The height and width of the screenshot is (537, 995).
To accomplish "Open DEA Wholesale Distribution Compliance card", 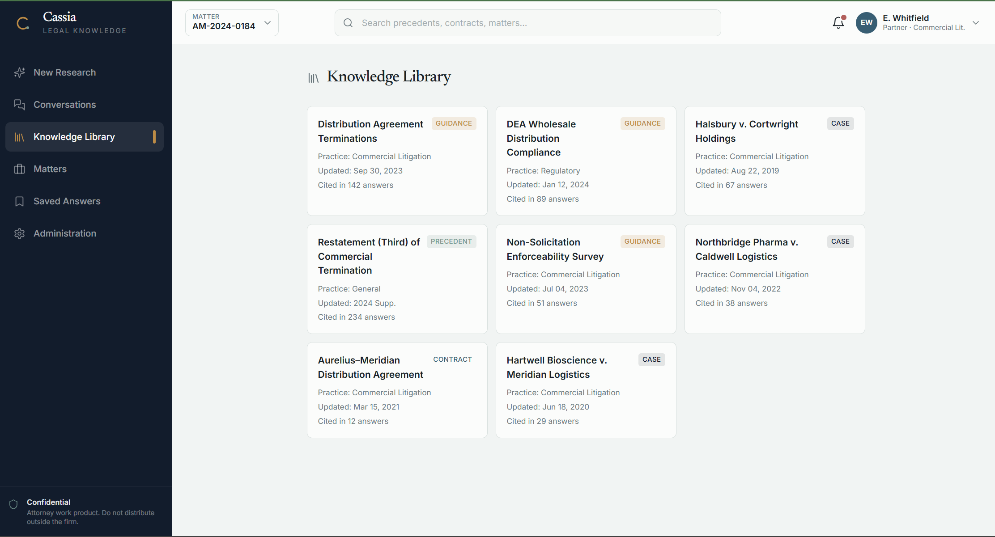I will (586, 161).
